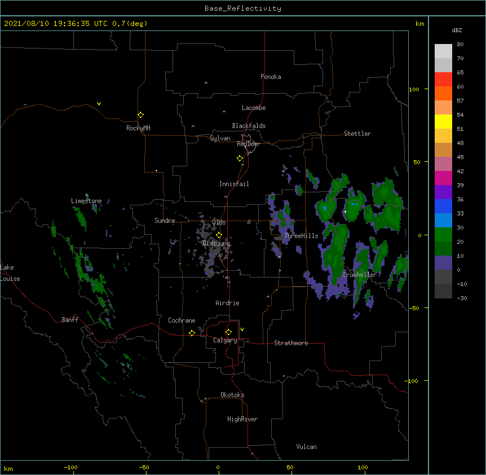
Task: Click the Vulcan label
Action: coord(306,447)
